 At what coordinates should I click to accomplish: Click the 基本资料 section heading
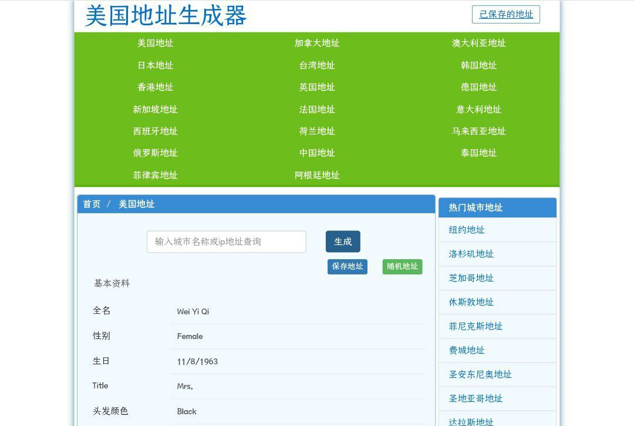112,284
